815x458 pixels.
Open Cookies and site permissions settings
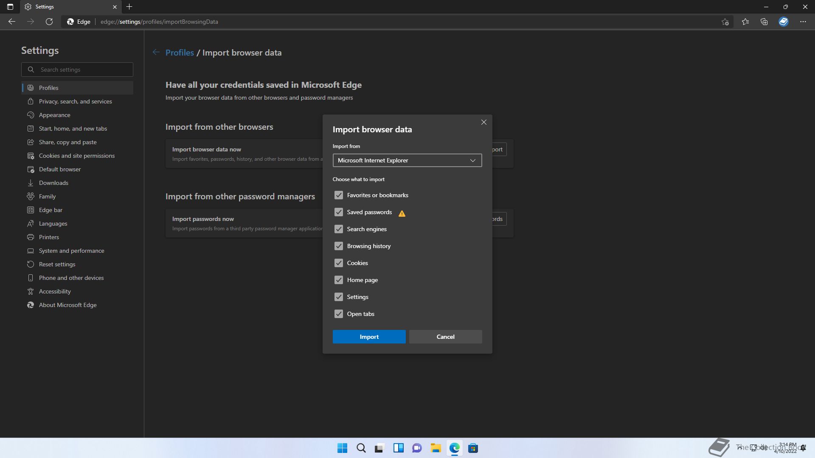(77, 156)
